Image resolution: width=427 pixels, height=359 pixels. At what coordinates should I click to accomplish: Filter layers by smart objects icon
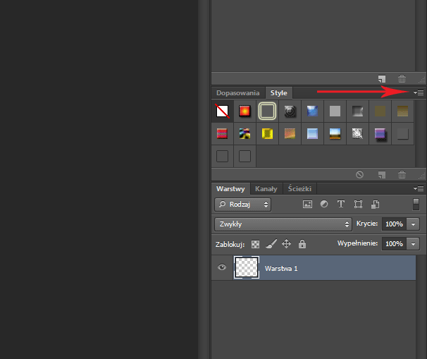click(x=376, y=204)
